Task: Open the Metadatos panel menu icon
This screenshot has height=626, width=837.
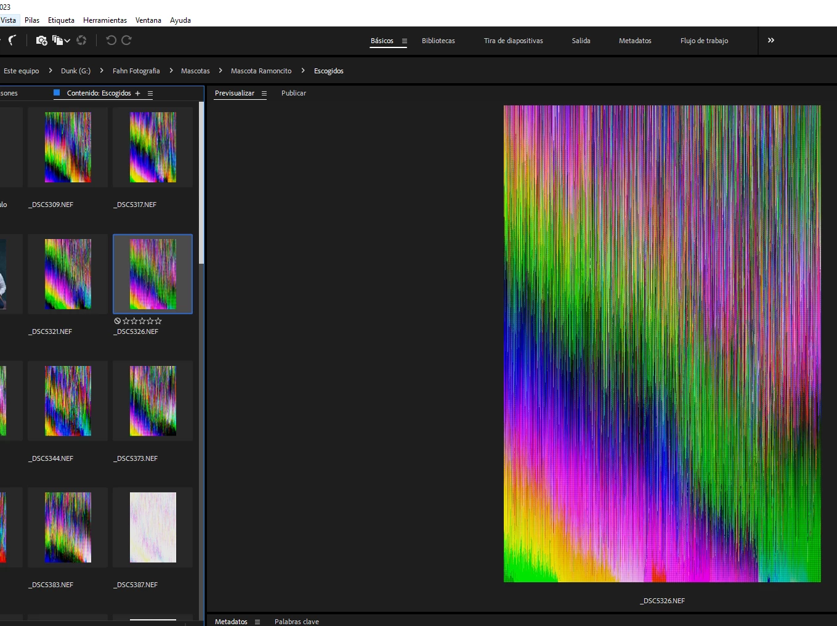Action: 257,622
